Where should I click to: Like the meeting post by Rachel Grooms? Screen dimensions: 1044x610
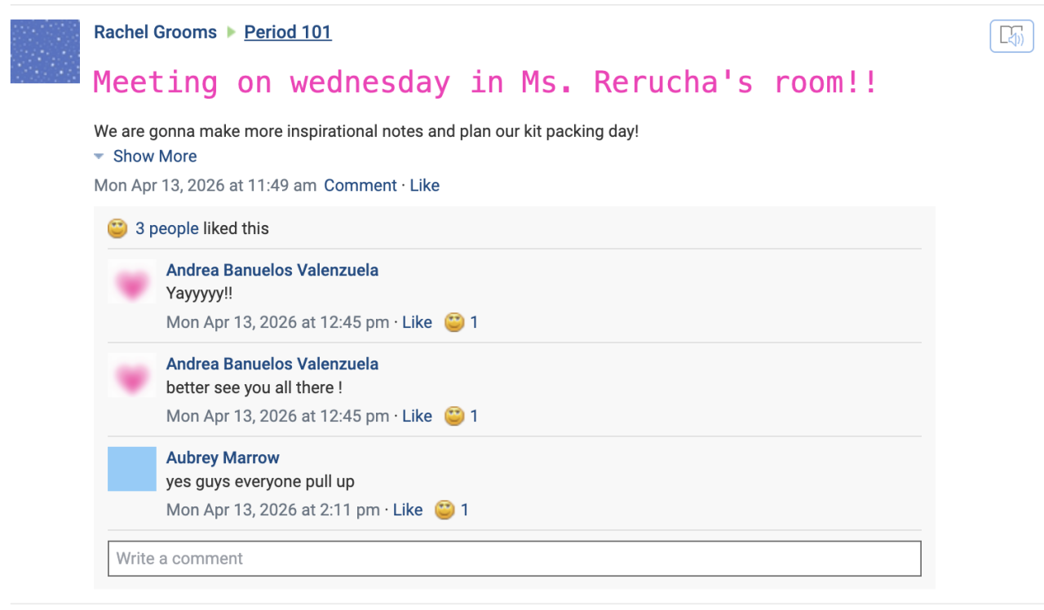pyautogui.click(x=424, y=186)
